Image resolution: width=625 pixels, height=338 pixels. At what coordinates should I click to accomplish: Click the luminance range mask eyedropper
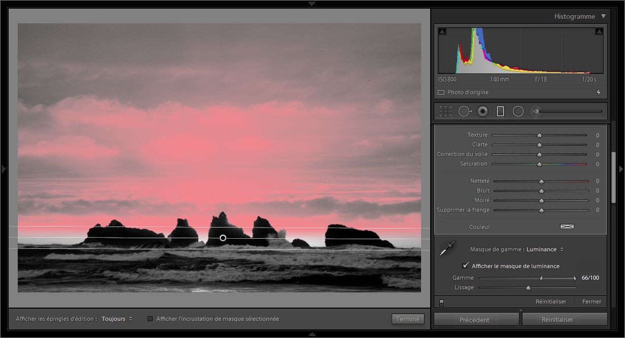point(446,248)
